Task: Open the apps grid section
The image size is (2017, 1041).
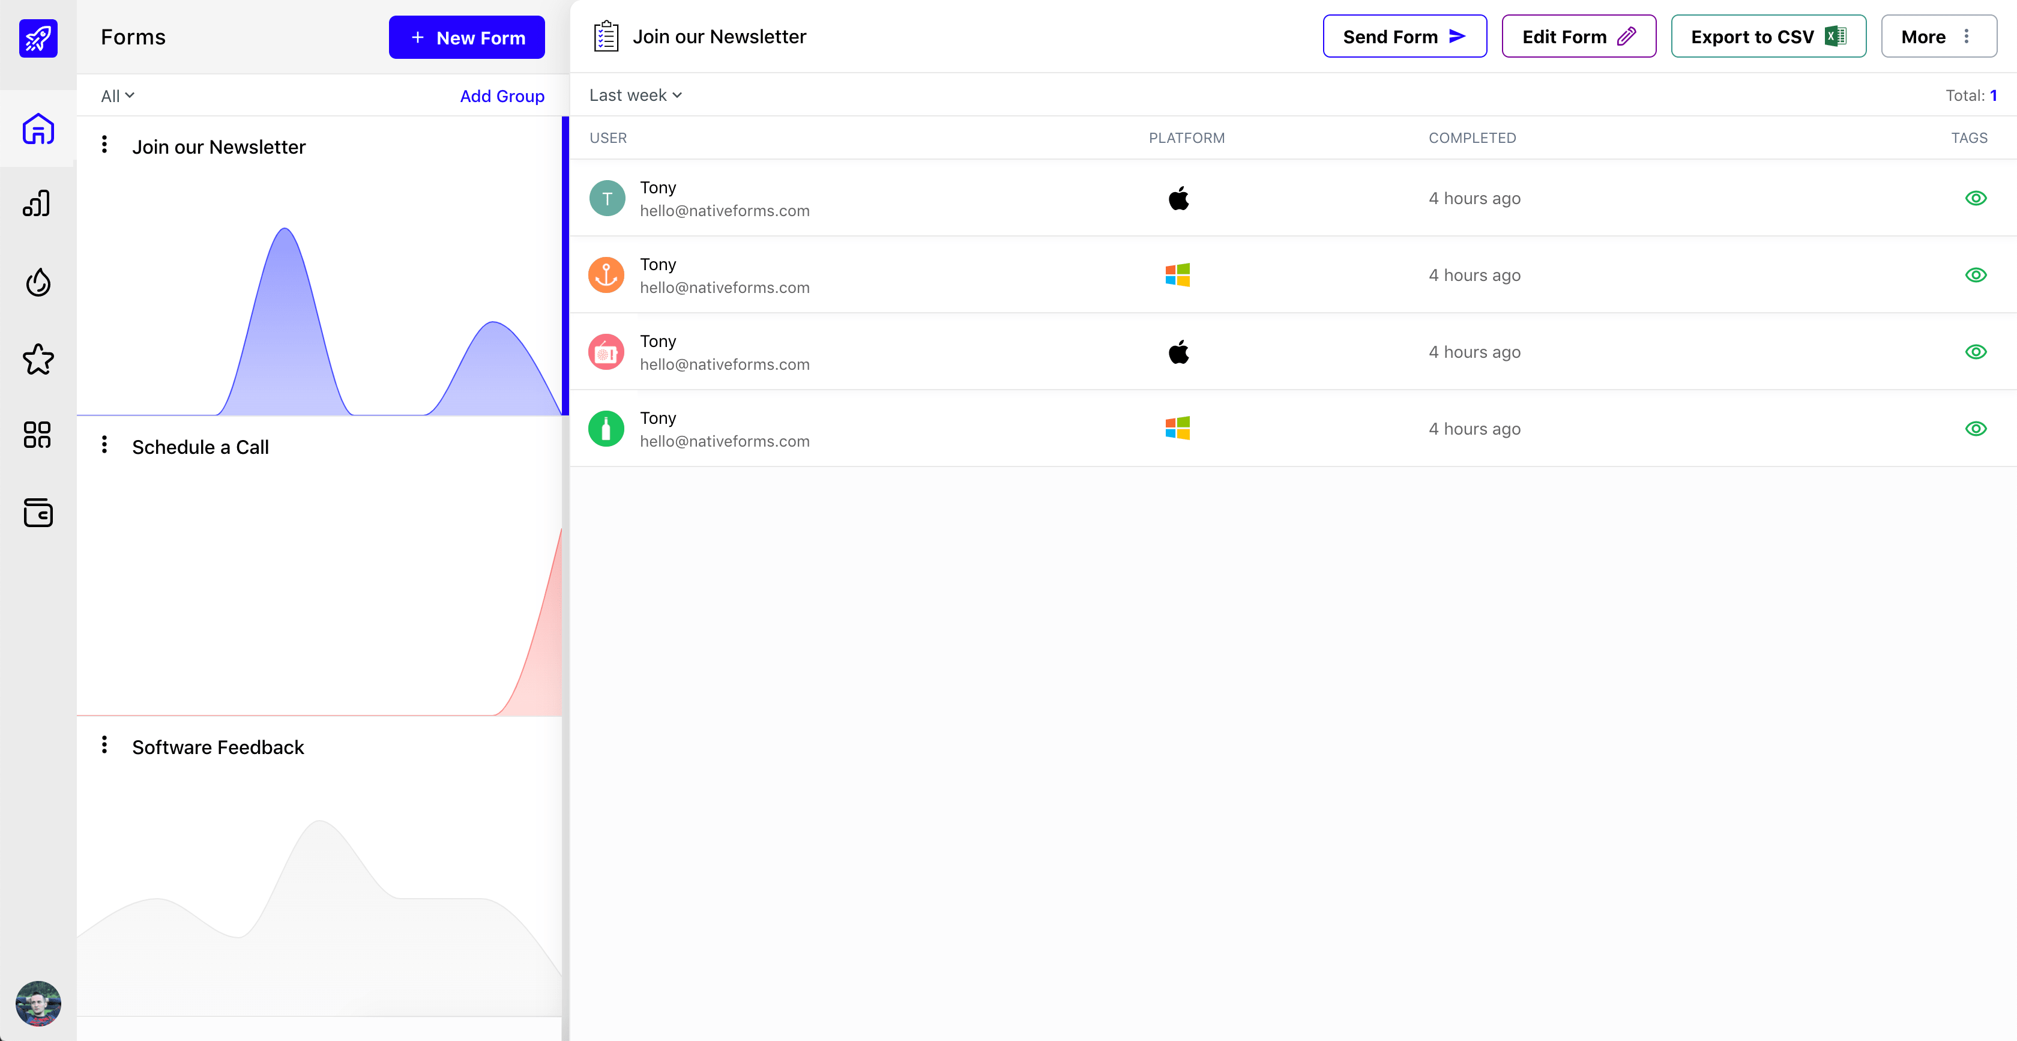Action: click(x=38, y=435)
